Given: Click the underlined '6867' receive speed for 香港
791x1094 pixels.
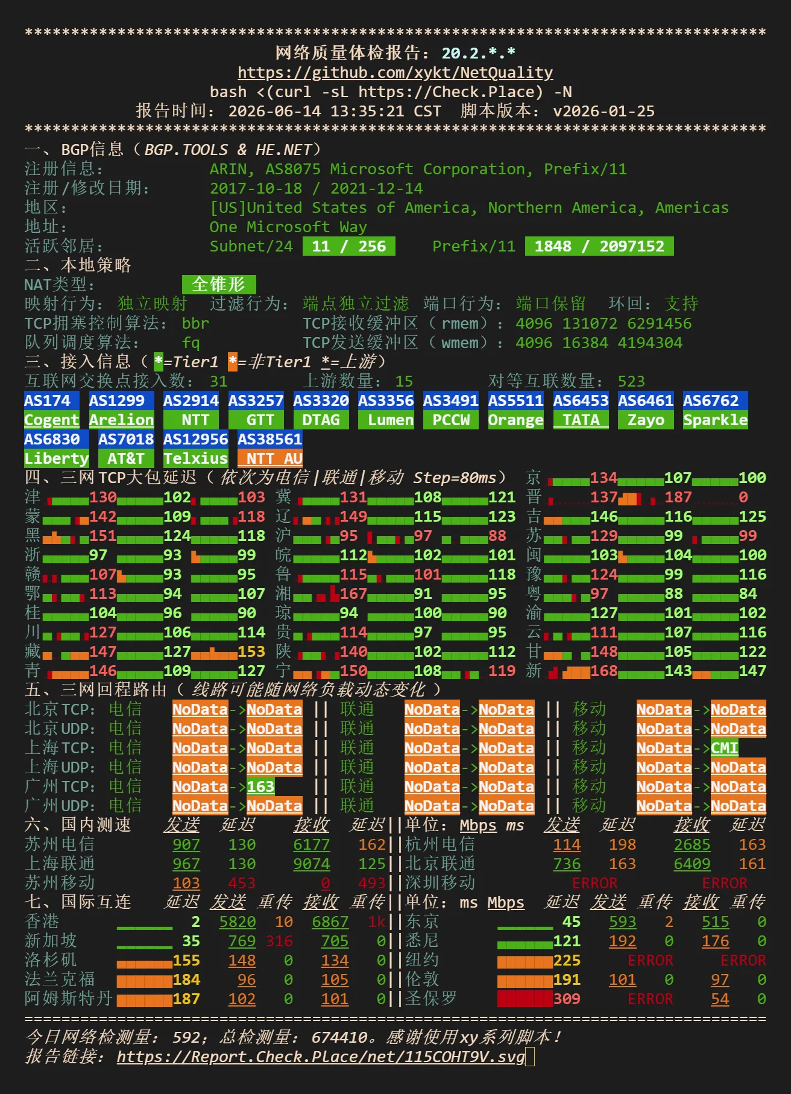Looking at the screenshot, I should [330, 922].
